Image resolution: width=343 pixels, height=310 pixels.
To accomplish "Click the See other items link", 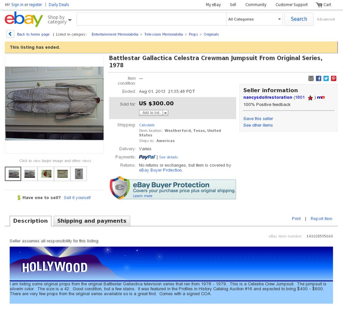I will [258, 125].
